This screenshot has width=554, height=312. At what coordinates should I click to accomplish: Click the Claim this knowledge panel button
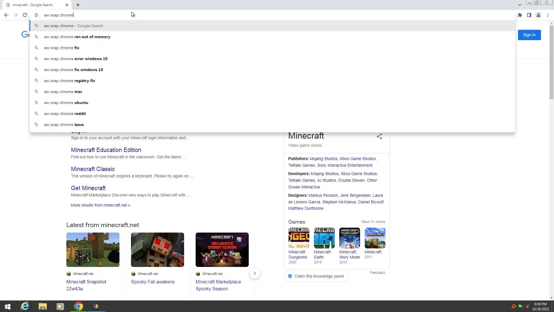(316, 276)
